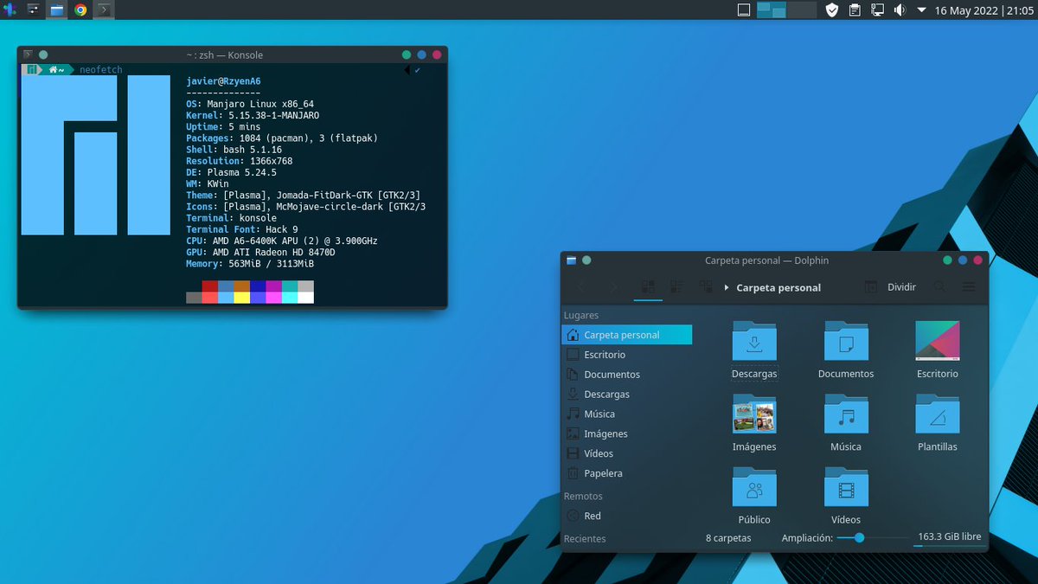
Task: Toggle the pin-on-all-desktops dot in Dolphin title bar
Action: (586, 260)
